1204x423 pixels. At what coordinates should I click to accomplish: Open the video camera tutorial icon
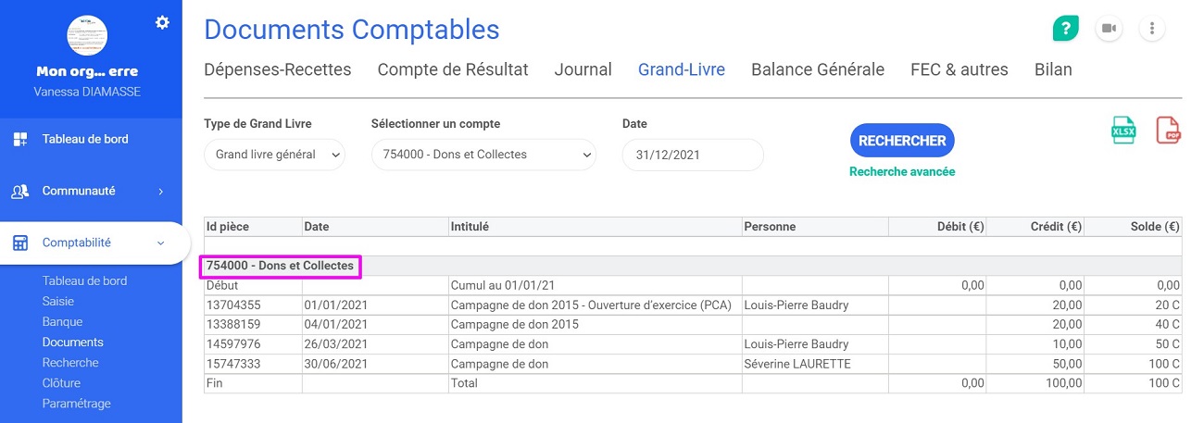[1109, 29]
